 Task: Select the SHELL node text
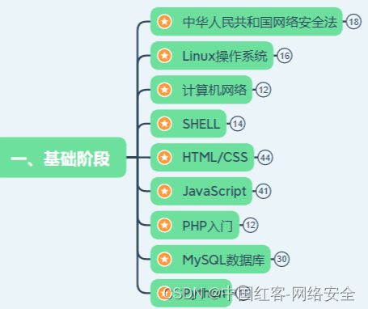[x=201, y=124]
